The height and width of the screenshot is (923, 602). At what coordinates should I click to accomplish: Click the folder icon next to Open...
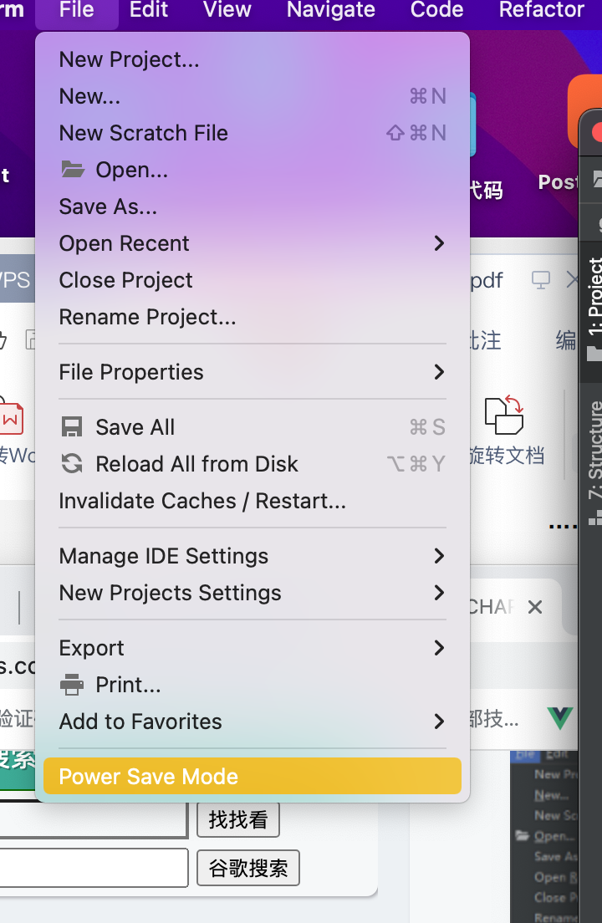pos(73,170)
